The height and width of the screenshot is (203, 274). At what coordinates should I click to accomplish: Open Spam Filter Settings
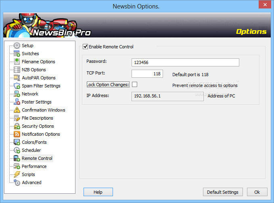(41, 86)
